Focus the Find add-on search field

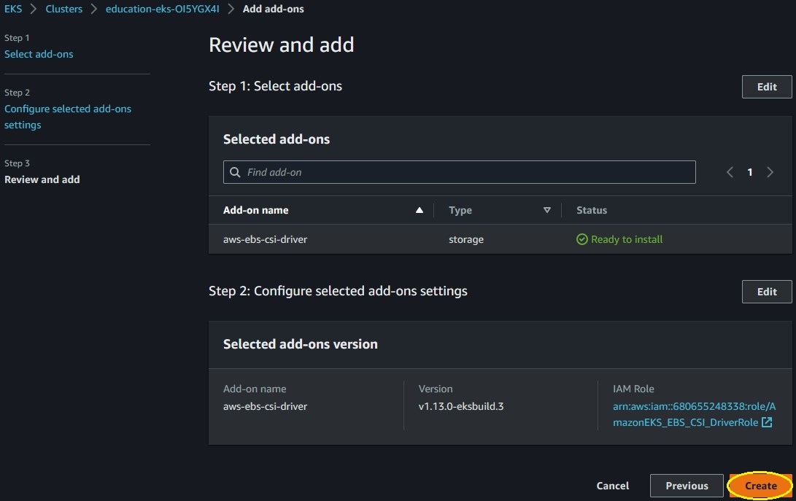point(460,172)
